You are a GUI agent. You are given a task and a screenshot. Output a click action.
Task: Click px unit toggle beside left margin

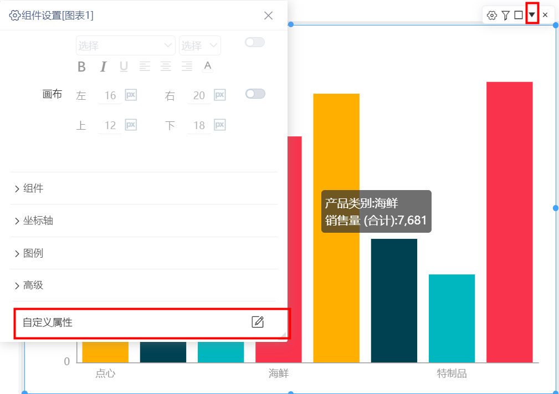tap(131, 95)
